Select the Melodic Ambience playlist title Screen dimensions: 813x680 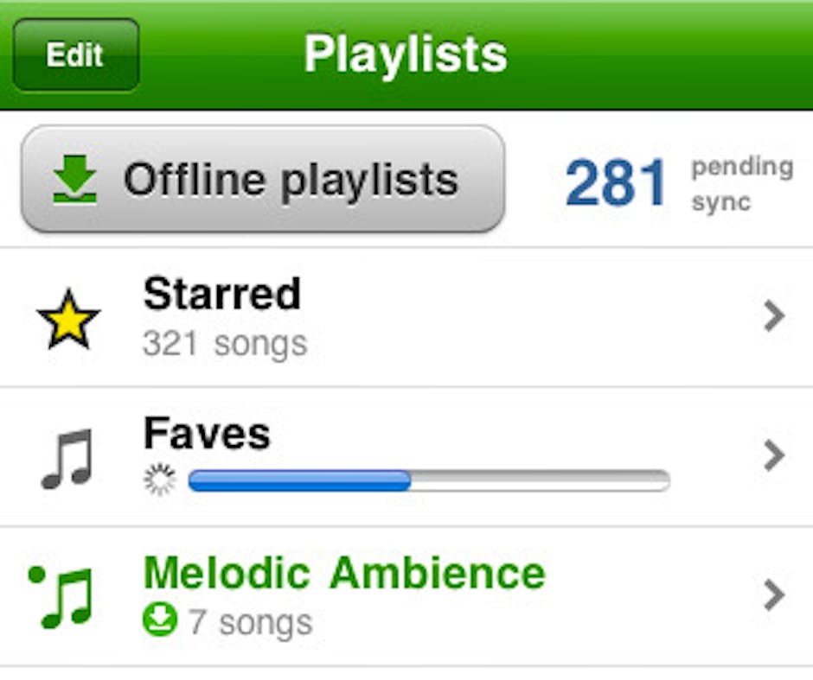(x=344, y=572)
